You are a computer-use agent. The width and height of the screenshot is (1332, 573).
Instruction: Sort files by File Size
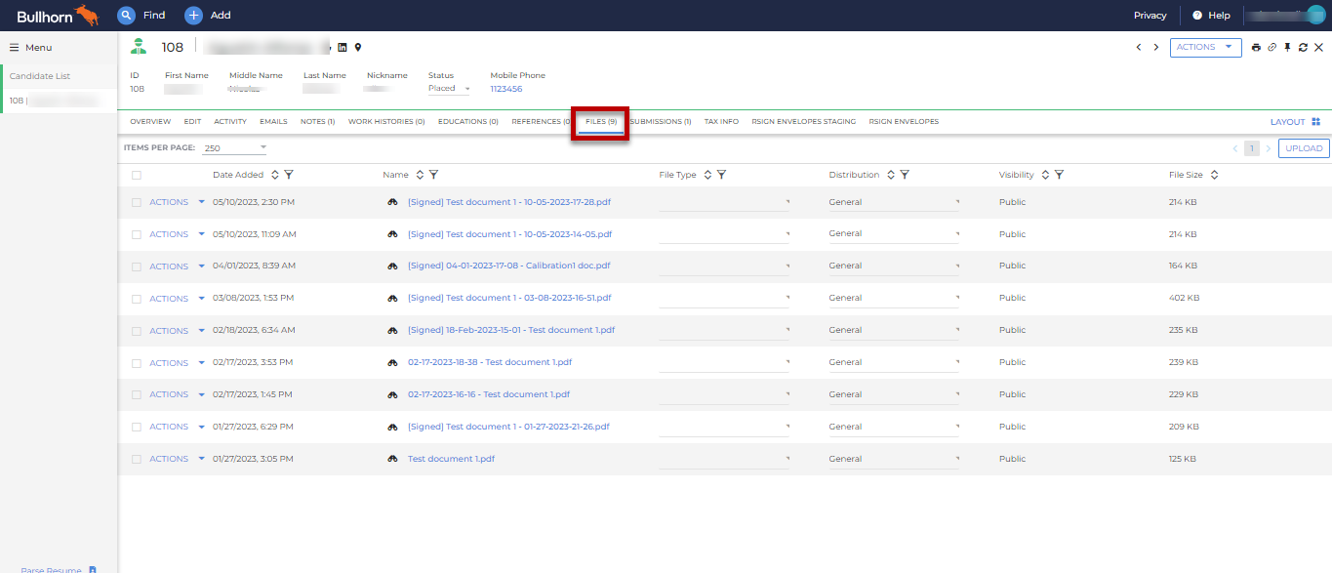[1214, 175]
